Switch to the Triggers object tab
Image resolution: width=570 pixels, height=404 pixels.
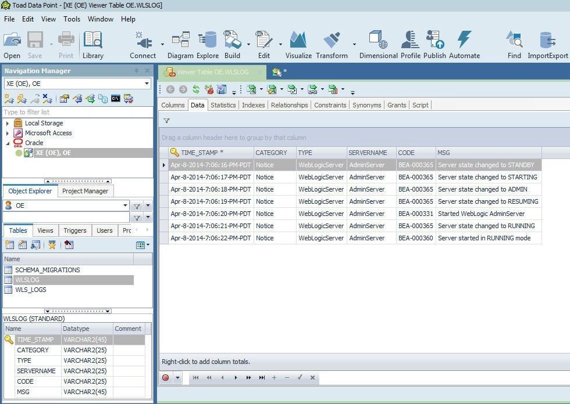click(75, 230)
